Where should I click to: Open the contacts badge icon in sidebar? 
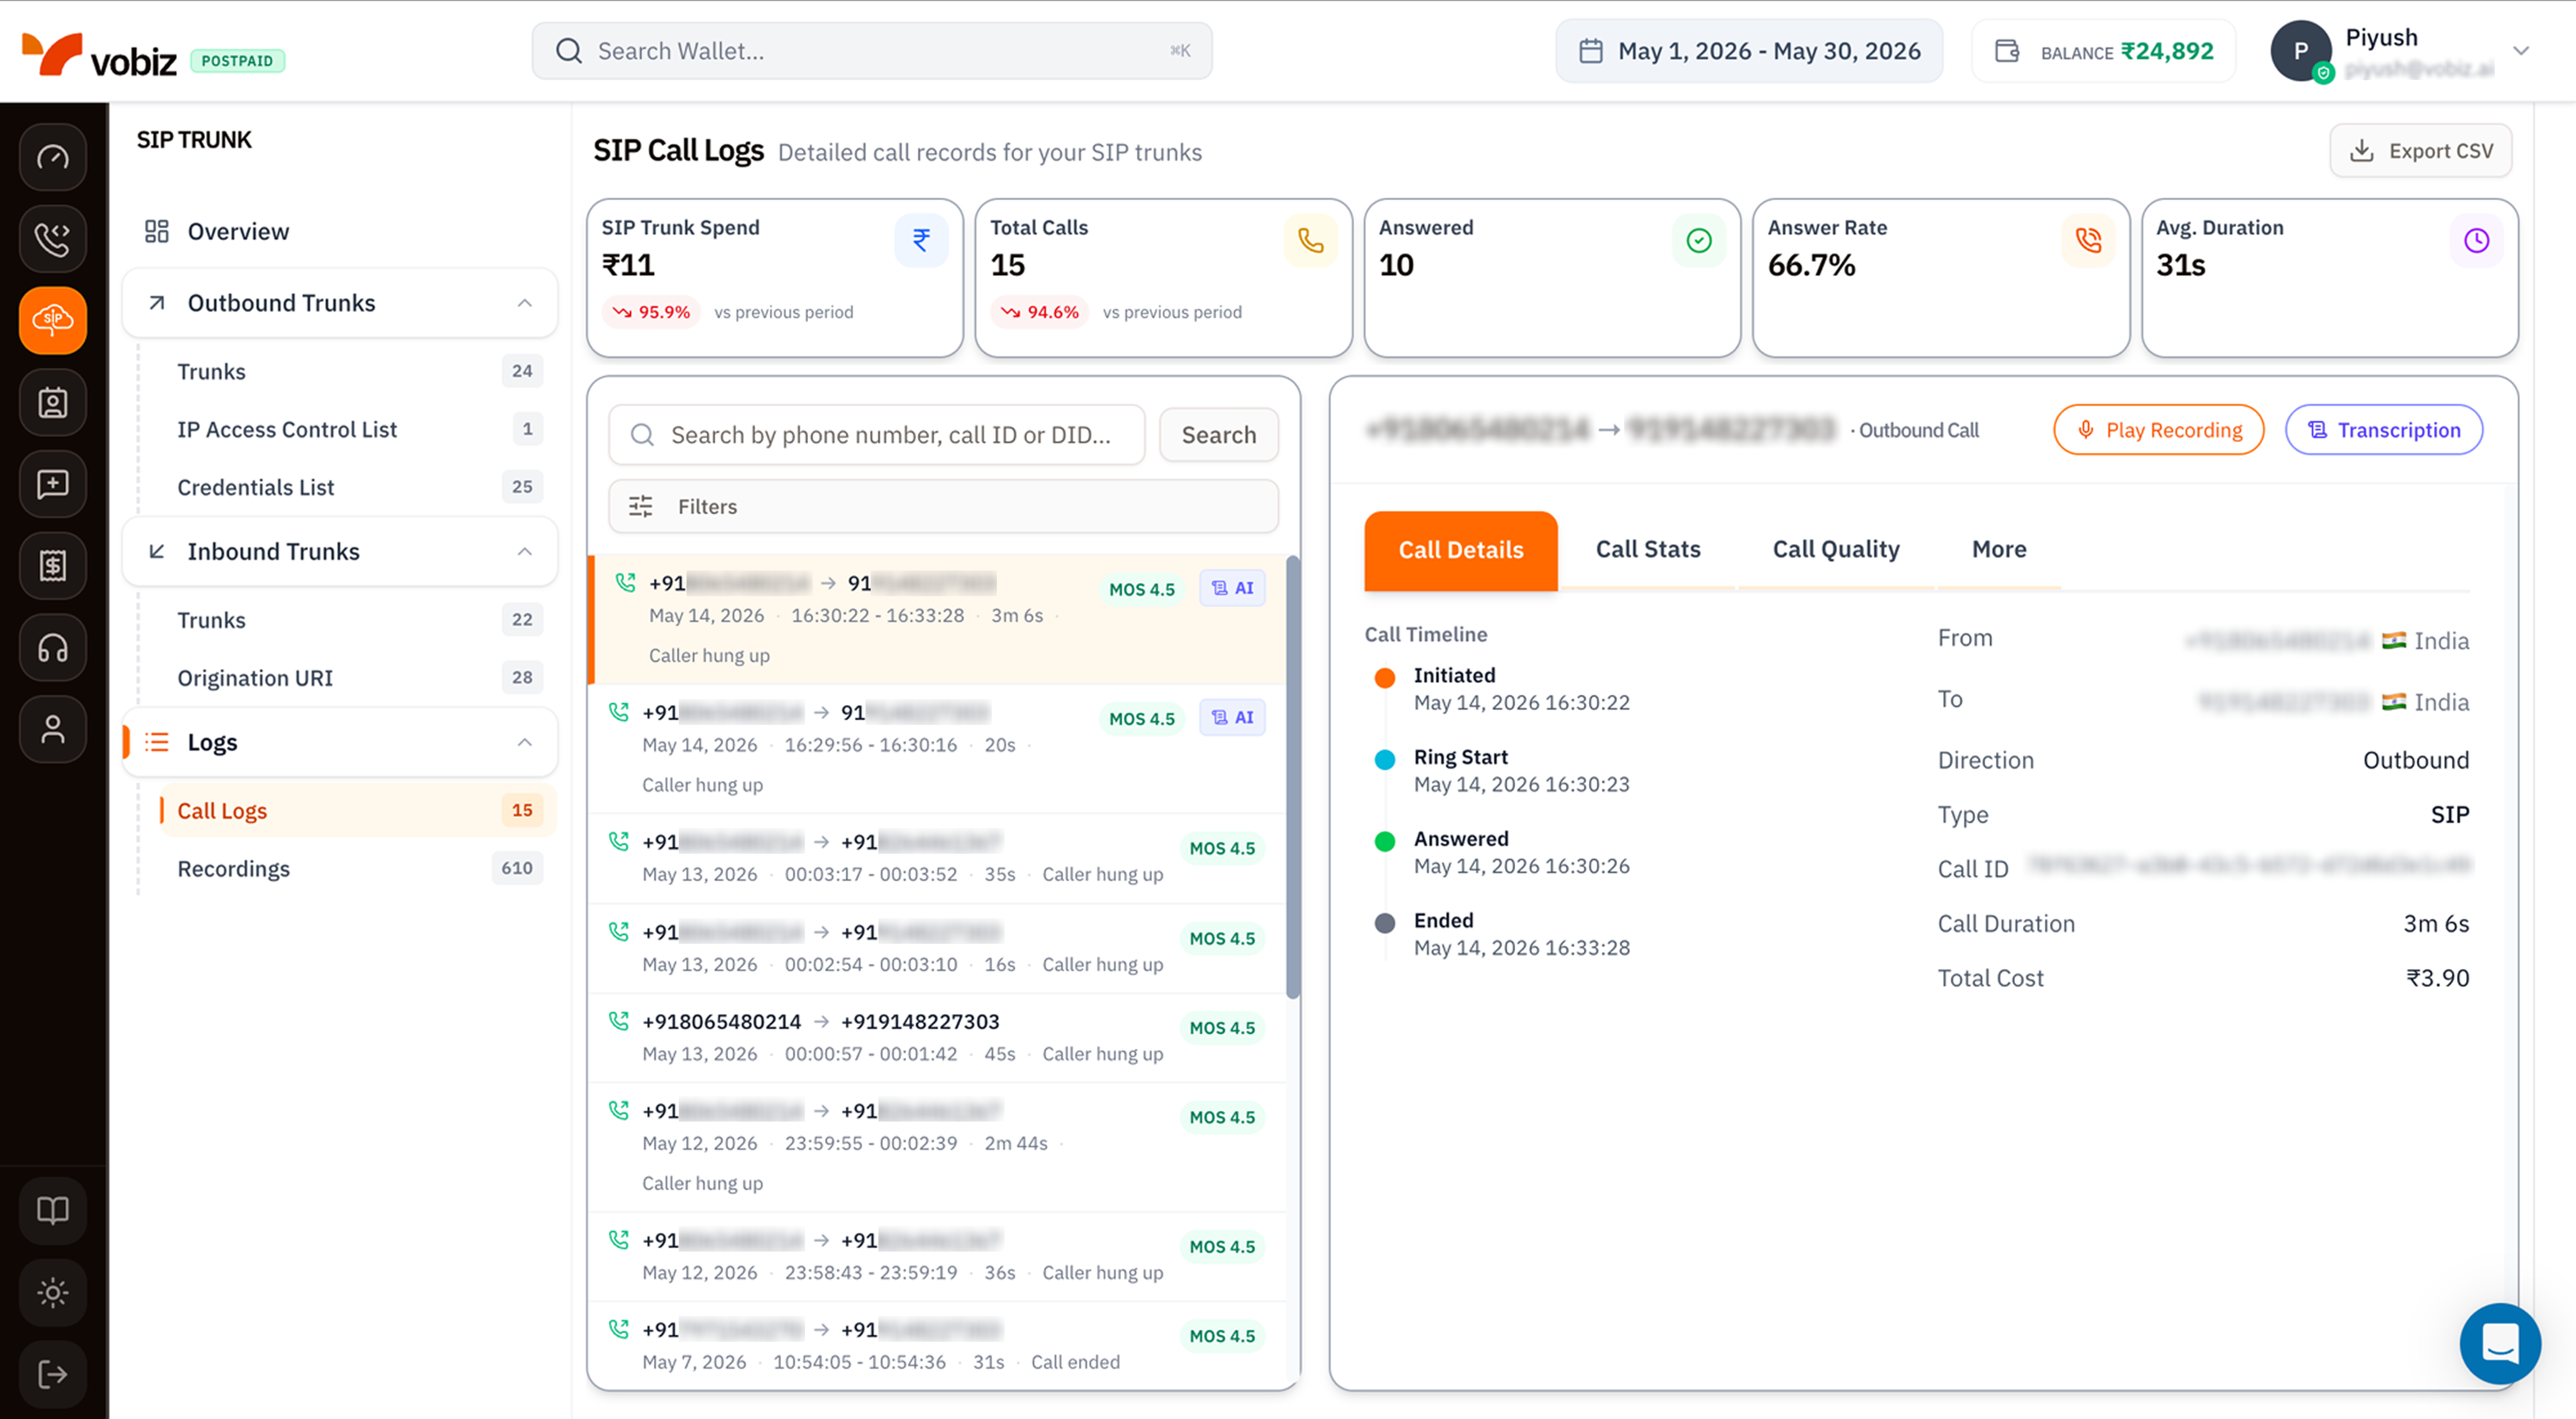click(53, 402)
